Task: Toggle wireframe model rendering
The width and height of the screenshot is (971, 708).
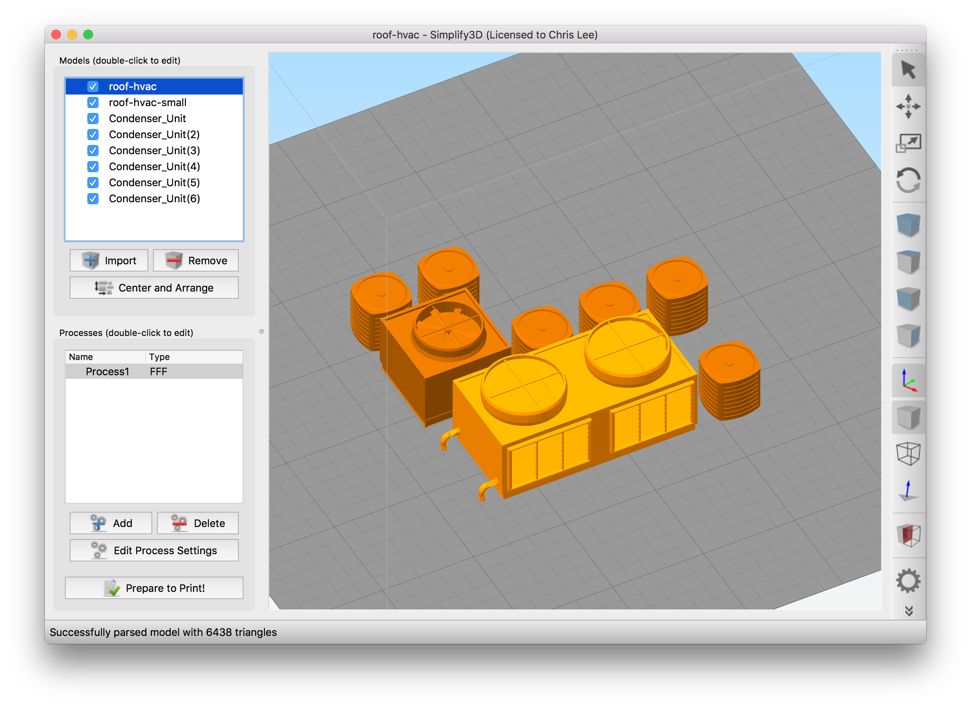Action: click(x=908, y=454)
